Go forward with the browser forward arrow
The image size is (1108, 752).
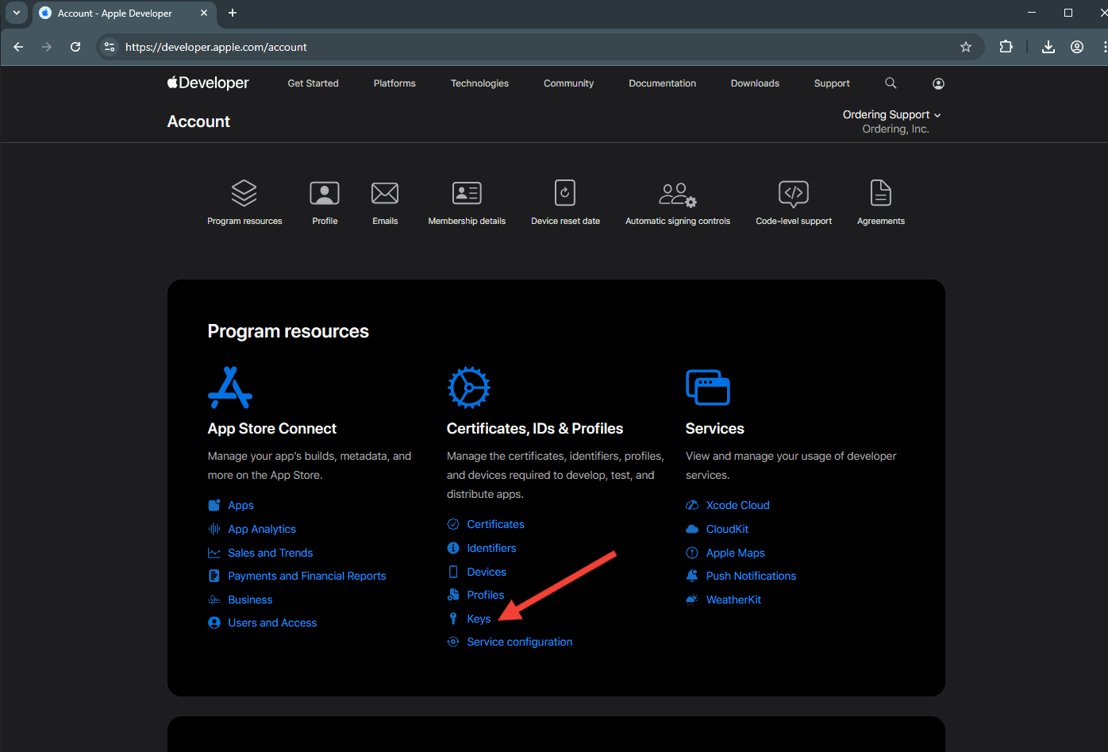tap(47, 47)
